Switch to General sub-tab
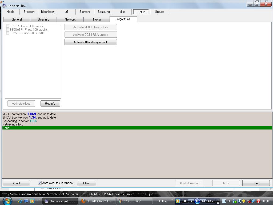This screenshot has width=273, height=212. [17, 19]
